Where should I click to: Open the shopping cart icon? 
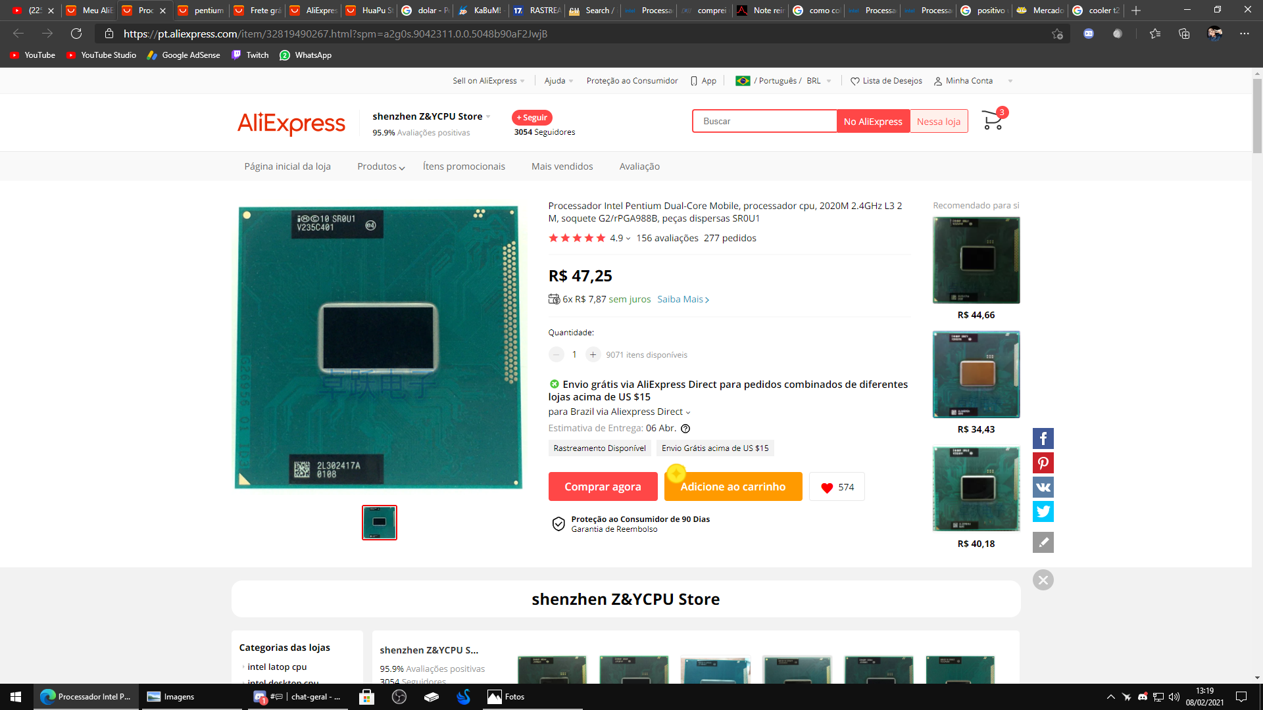click(993, 120)
